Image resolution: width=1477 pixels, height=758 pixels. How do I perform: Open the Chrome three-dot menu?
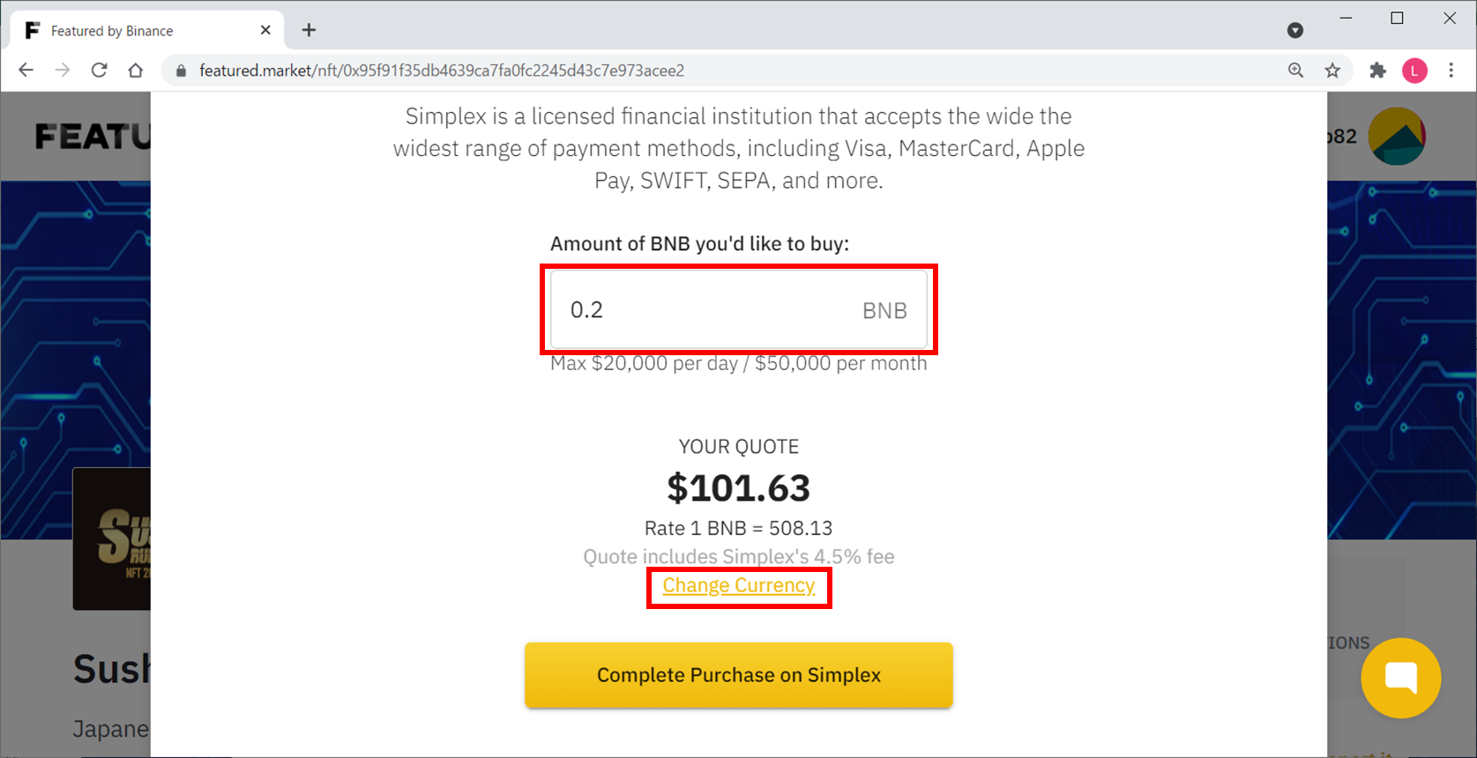[1451, 71]
